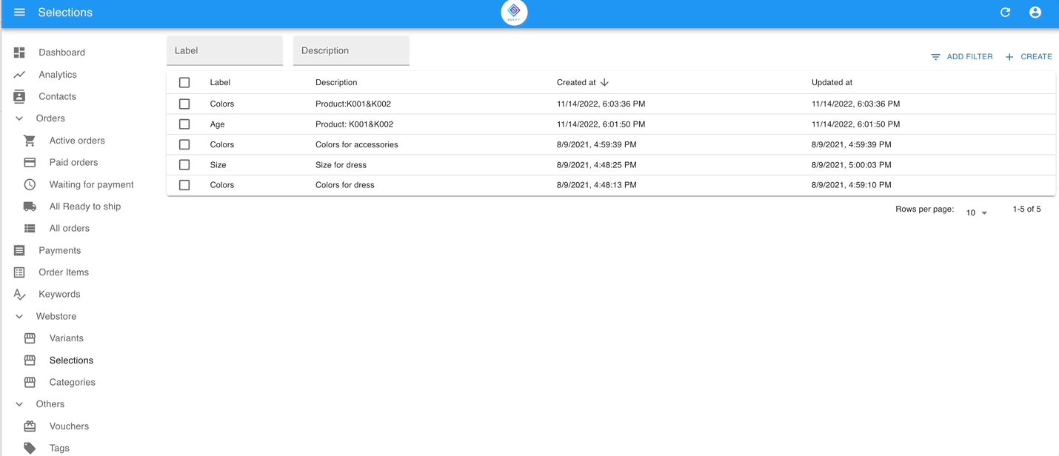Click the Tags label icon

point(30,448)
